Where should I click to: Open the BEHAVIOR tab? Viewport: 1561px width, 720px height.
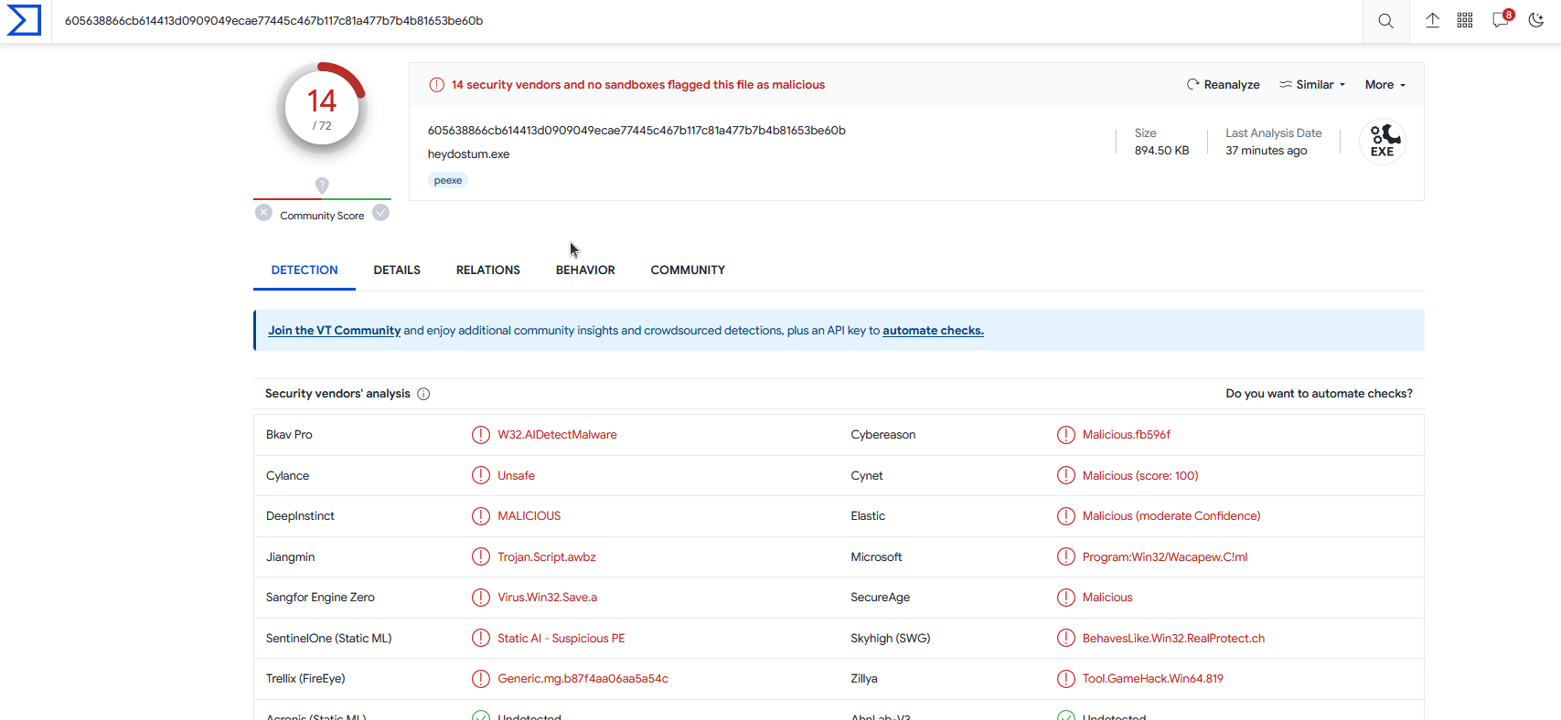[585, 270]
